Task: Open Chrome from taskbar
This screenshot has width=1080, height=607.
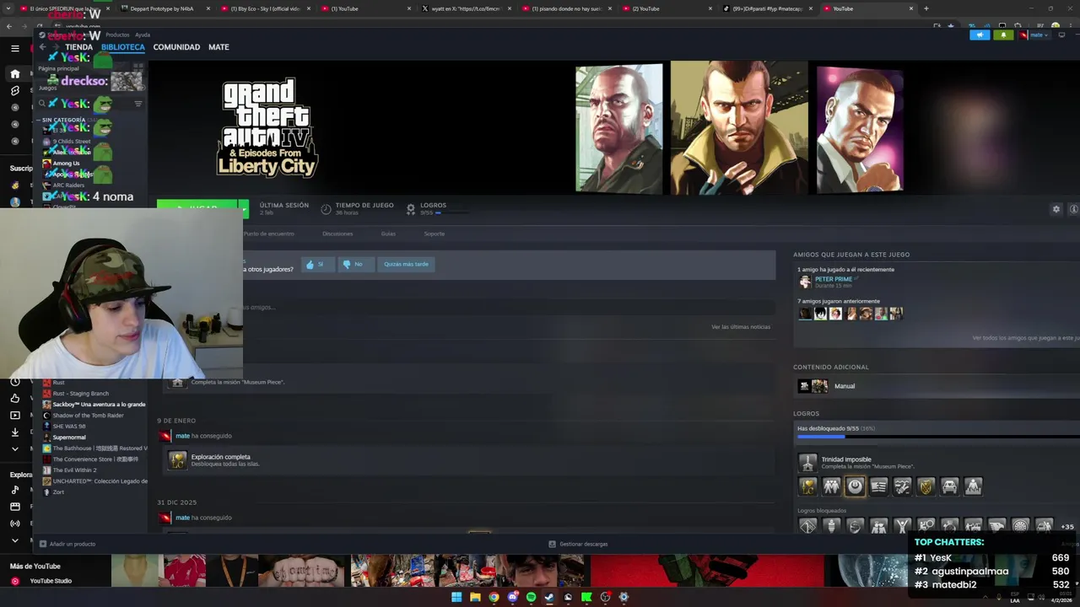Action: point(494,597)
